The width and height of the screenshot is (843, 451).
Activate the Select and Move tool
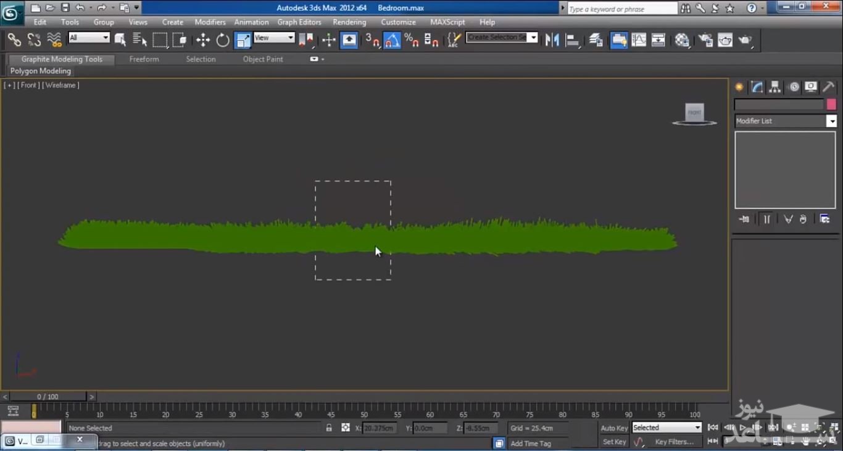203,40
